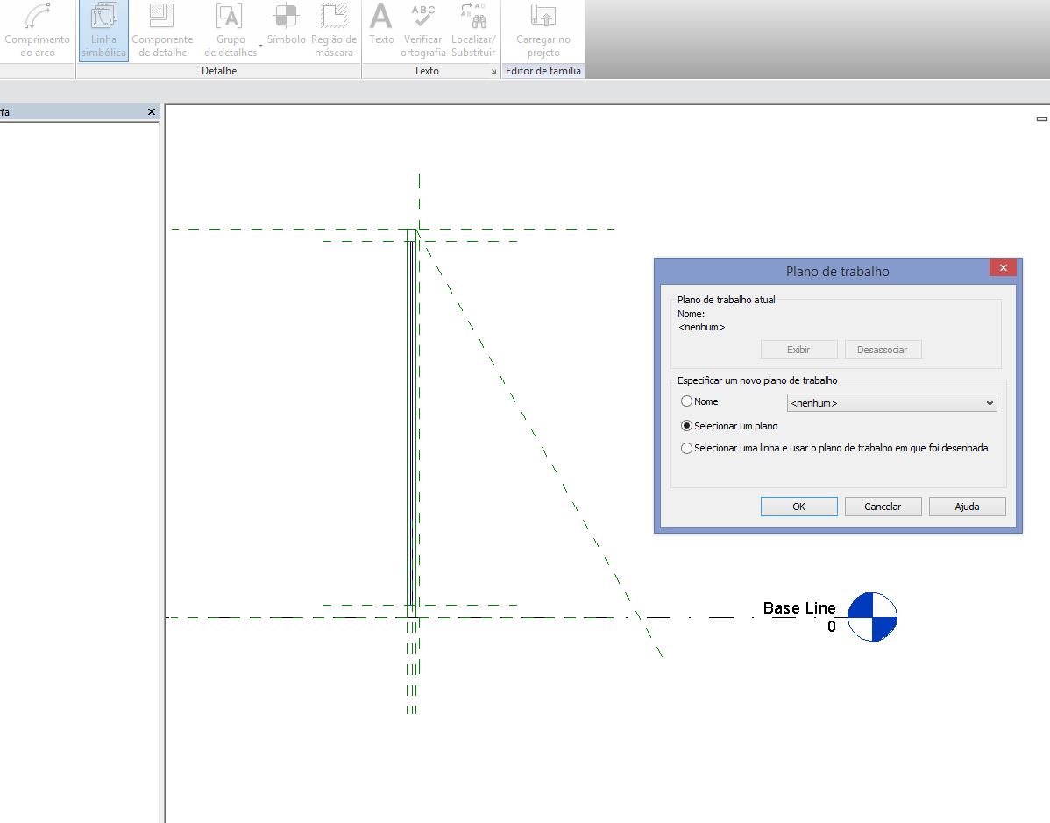Click Carregar no projeto
This screenshot has height=823, width=1050.
coord(543,32)
